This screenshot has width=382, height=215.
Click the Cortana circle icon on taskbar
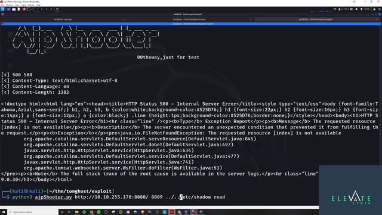pos(62,212)
